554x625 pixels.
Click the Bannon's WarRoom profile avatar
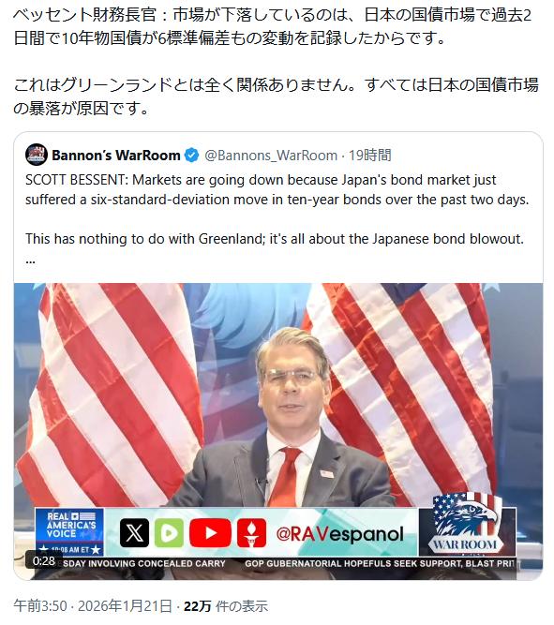click(x=37, y=155)
